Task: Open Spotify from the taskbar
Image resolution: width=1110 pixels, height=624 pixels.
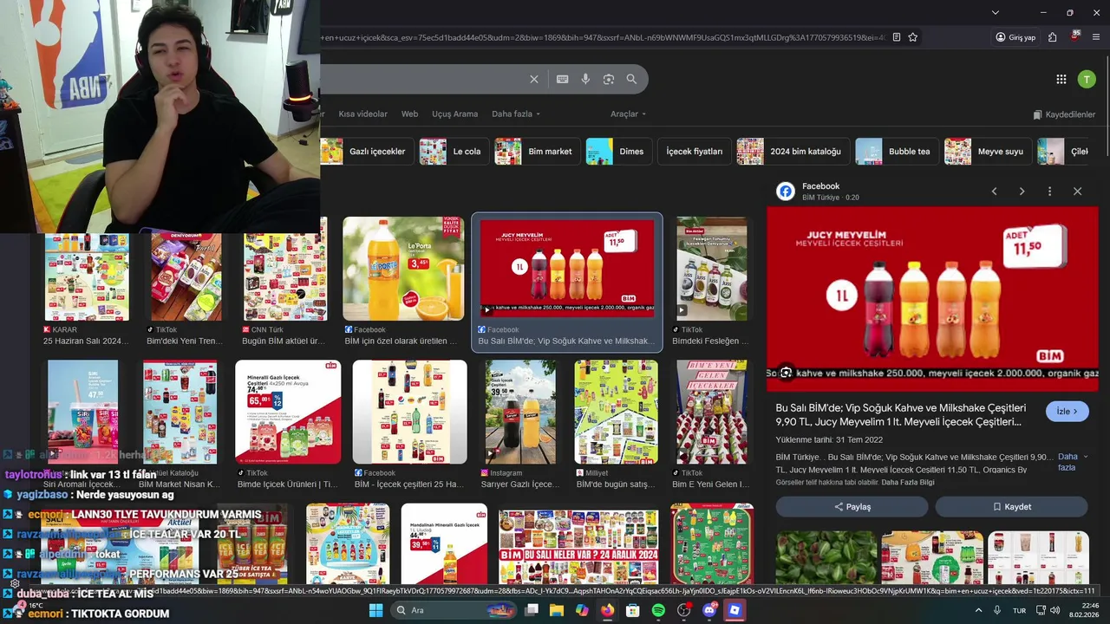Action: pos(658,610)
